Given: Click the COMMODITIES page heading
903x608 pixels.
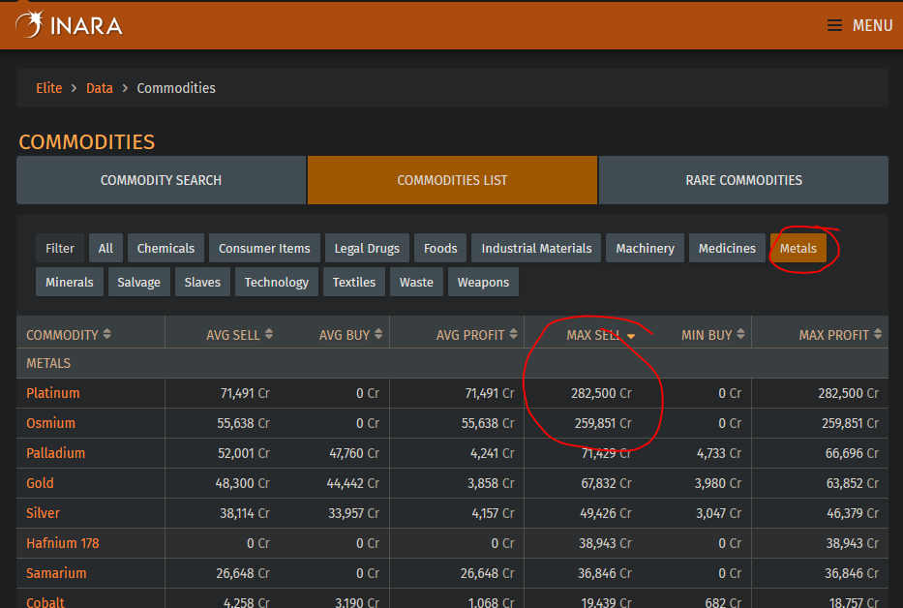Looking at the screenshot, I should click(87, 141).
